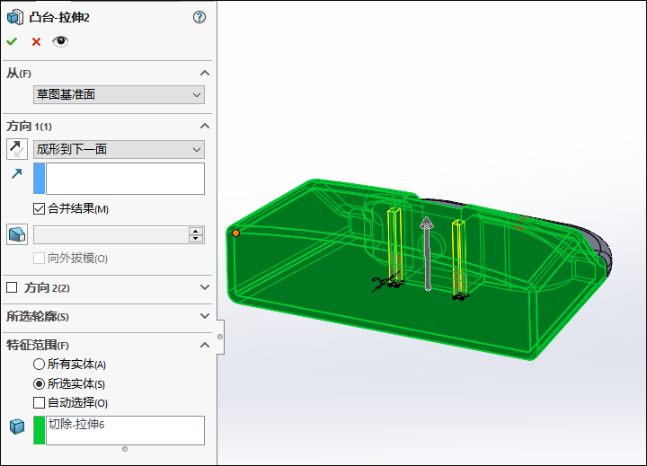Cancel the feature with red X
Image resolution: width=647 pixels, height=466 pixels.
click(36, 41)
